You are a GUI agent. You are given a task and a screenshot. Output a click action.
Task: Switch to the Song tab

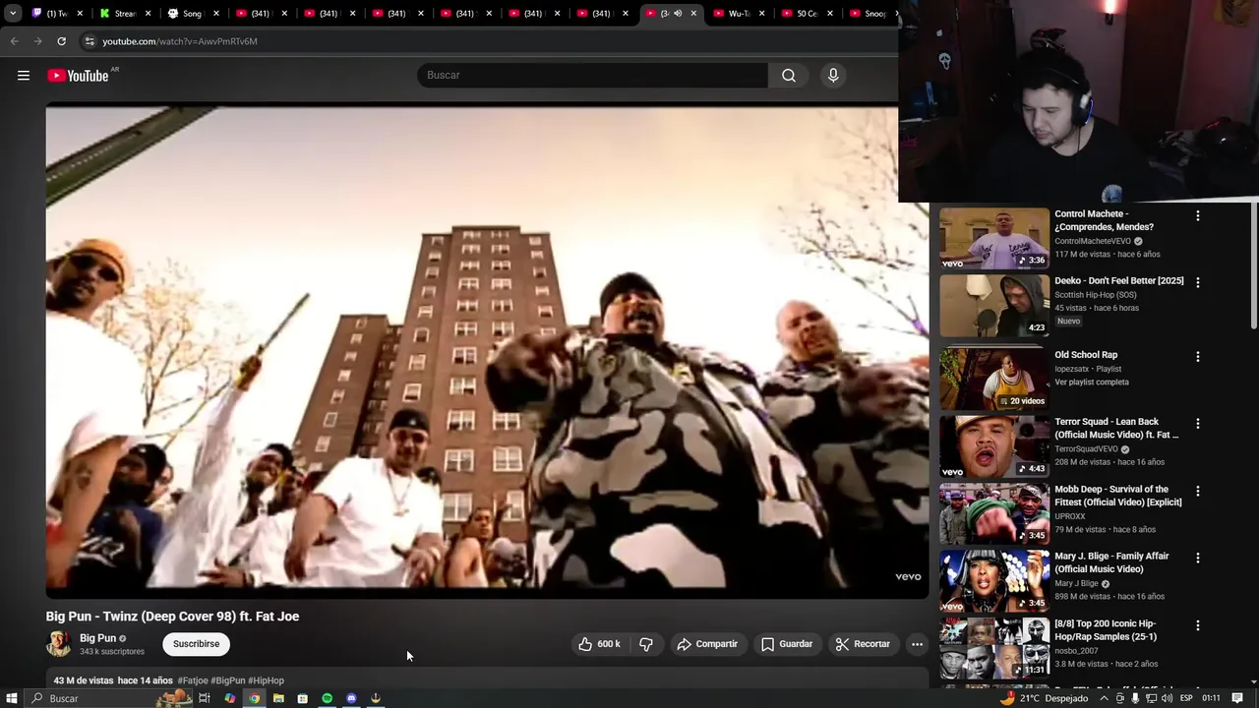point(193,14)
